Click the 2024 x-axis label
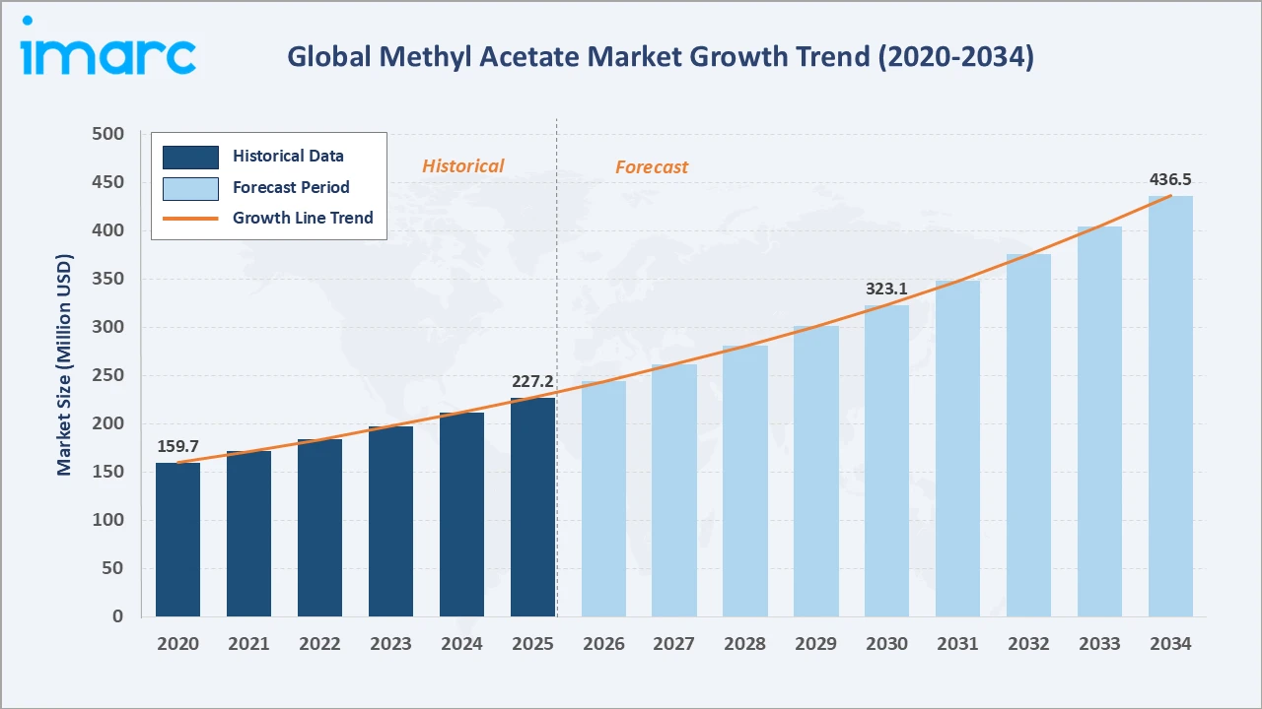1262x709 pixels. 461,644
